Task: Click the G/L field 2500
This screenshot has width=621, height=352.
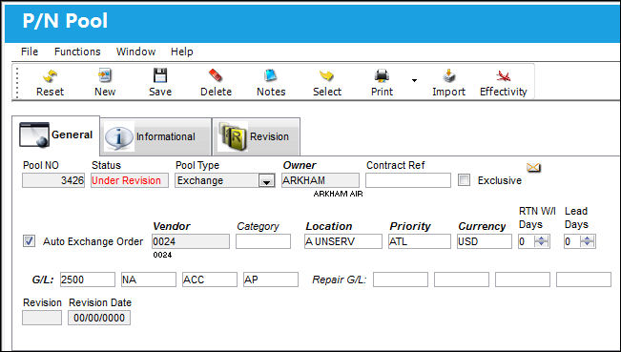Action: [88, 280]
